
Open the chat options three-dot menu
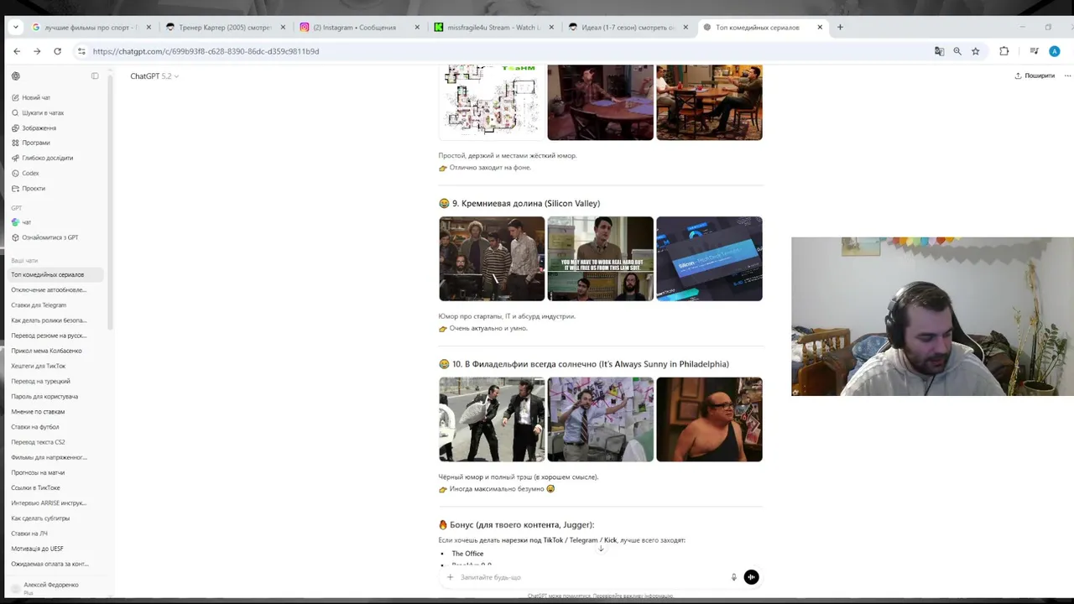1067,75
